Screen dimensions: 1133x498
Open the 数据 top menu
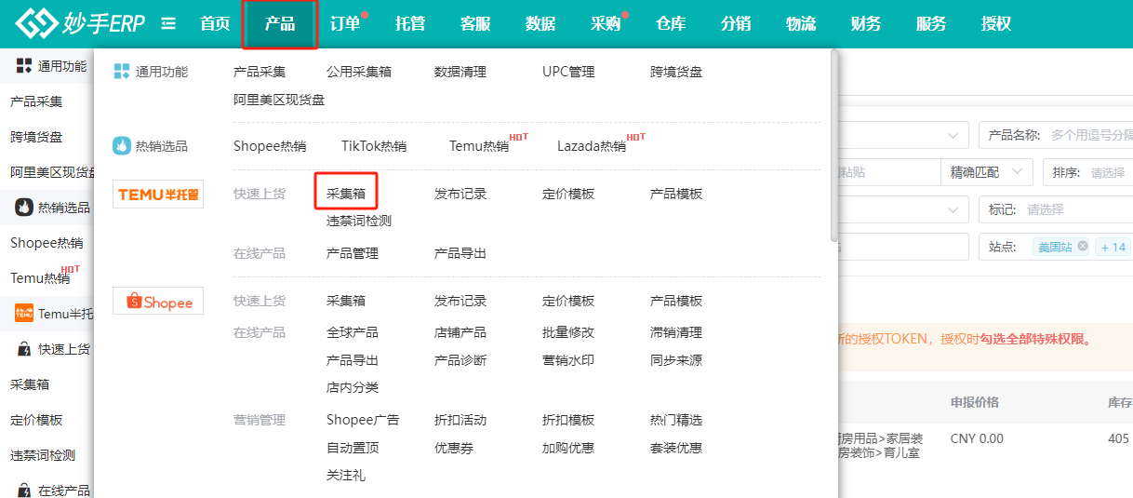coord(540,24)
